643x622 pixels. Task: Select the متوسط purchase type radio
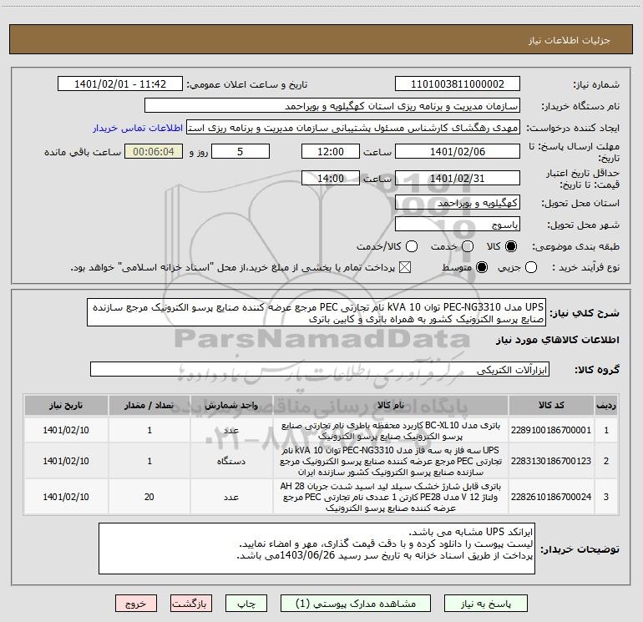482,268
